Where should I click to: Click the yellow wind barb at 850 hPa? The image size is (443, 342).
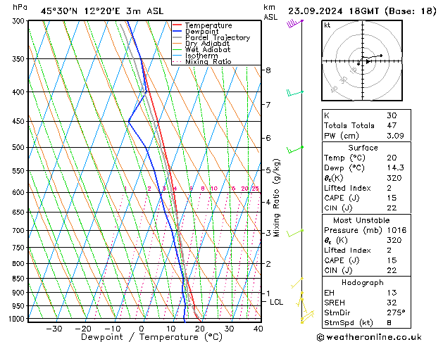coord(297,283)
